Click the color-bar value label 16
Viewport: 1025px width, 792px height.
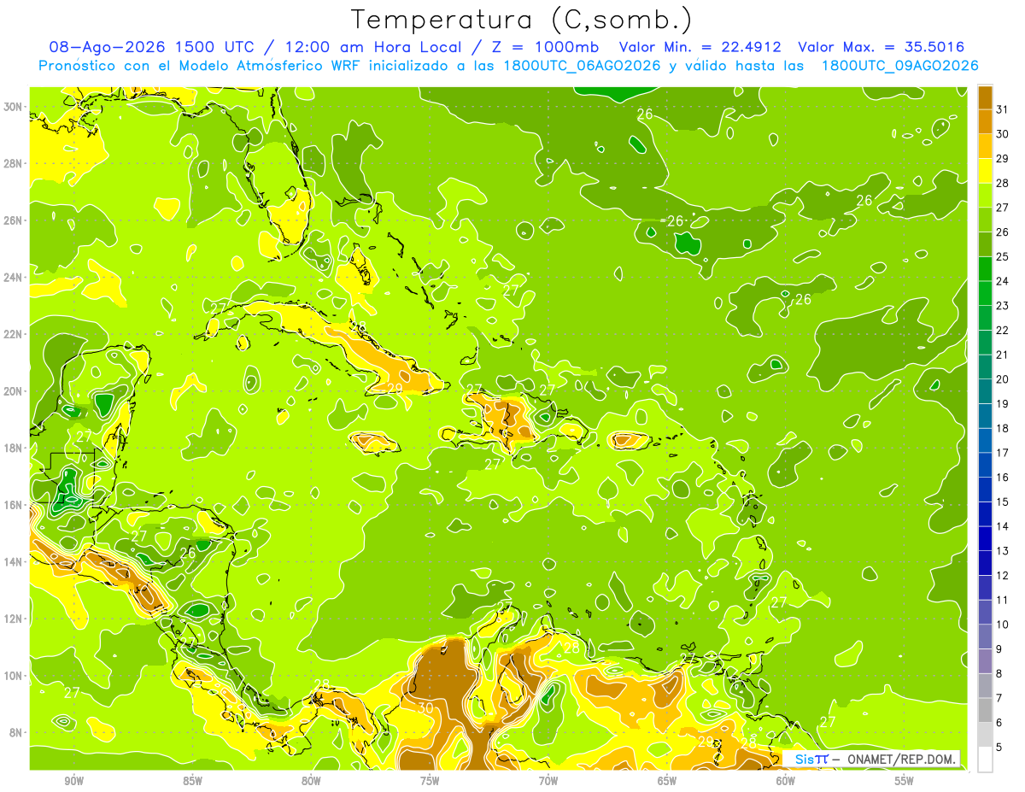(1003, 477)
